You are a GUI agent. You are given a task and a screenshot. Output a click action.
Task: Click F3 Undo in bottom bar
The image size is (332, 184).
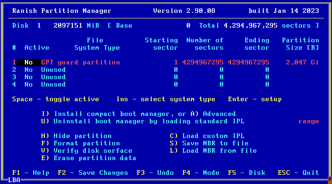[155, 172]
